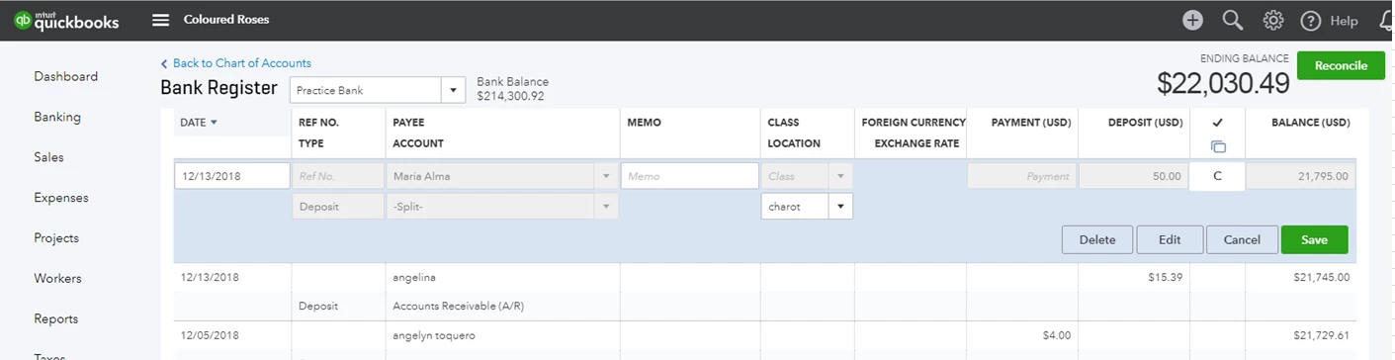Delete the selected transaction

point(1096,239)
